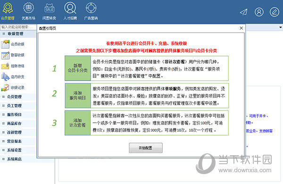Collapse the 收银管理 sidebar section
The image size is (283, 184).
(18, 34)
